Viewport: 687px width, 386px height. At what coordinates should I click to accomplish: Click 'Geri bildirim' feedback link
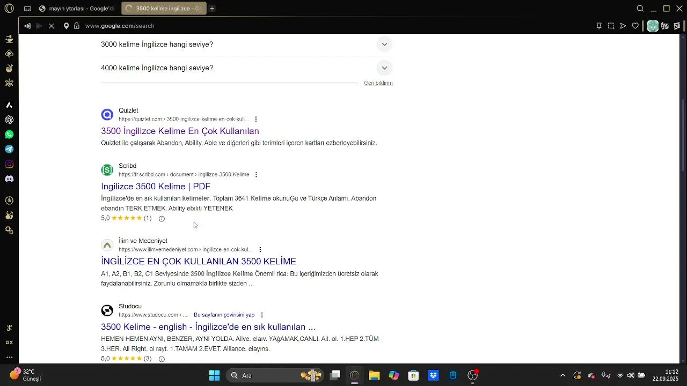(378, 83)
